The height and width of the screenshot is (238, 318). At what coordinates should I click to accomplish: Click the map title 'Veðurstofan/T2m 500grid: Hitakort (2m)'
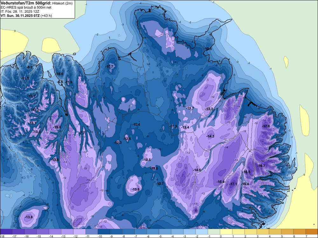coord(36,3)
